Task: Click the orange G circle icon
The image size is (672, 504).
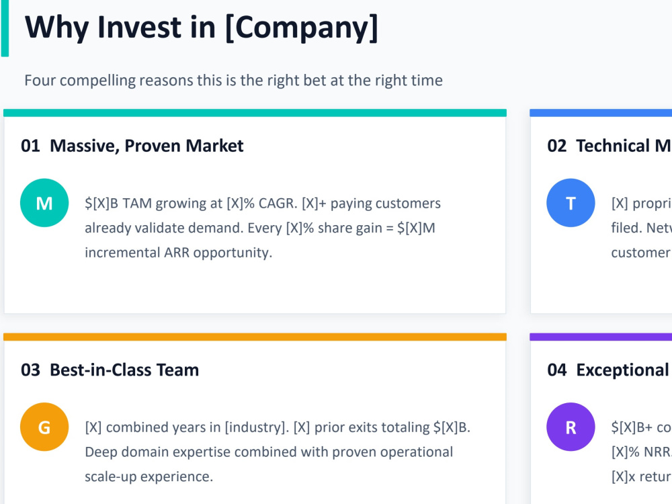Action: [44, 427]
